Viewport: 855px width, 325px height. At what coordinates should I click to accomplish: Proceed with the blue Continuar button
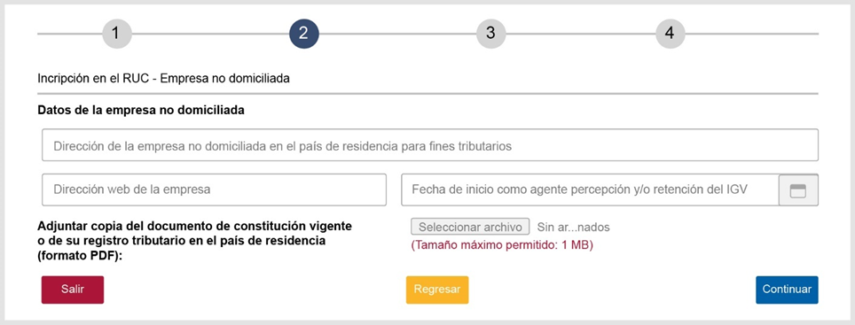[787, 290]
